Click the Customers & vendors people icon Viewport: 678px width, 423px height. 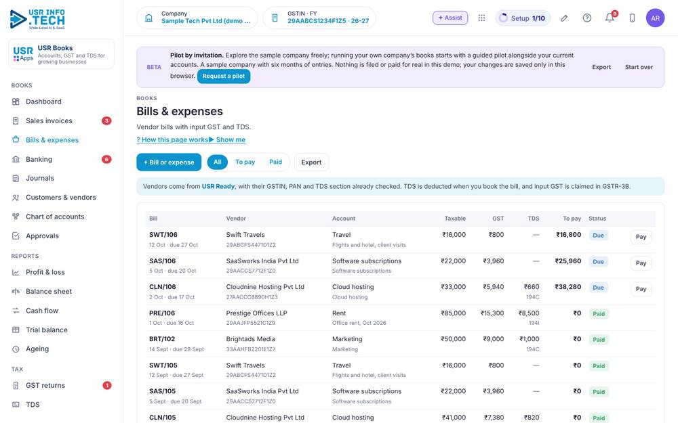[x=16, y=198]
